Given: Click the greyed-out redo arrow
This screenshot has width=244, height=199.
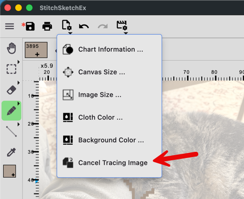Looking at the screenshot, I should pyautogui.click(x=103, y=26).
